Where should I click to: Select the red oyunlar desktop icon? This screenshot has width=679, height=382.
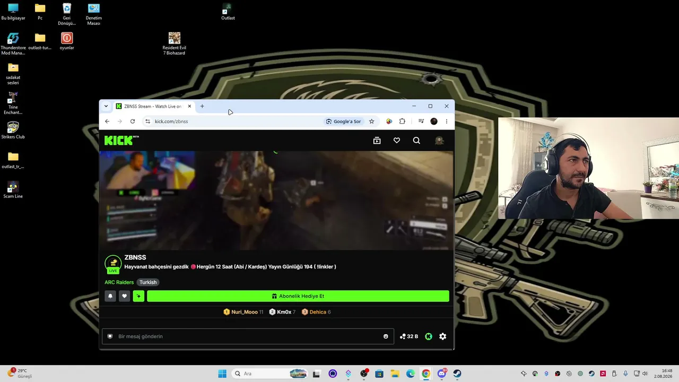click(x=67, y=41)
